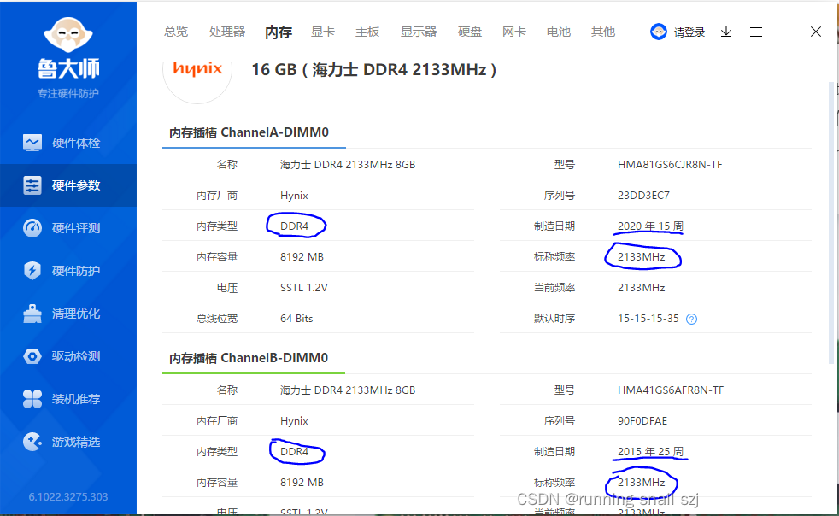This screenshot has height=516, width=839.
Task: Click the 内存插槽 ChannelB-DIMM0 section header
Action: point(249,358)
